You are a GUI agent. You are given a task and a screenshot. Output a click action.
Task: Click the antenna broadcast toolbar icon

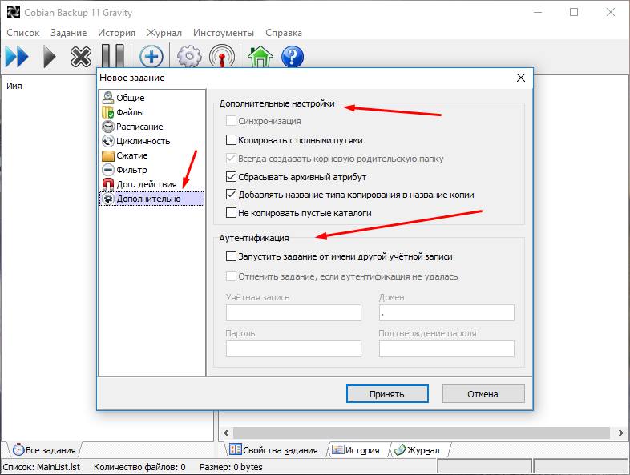click(x=222, y=57)
